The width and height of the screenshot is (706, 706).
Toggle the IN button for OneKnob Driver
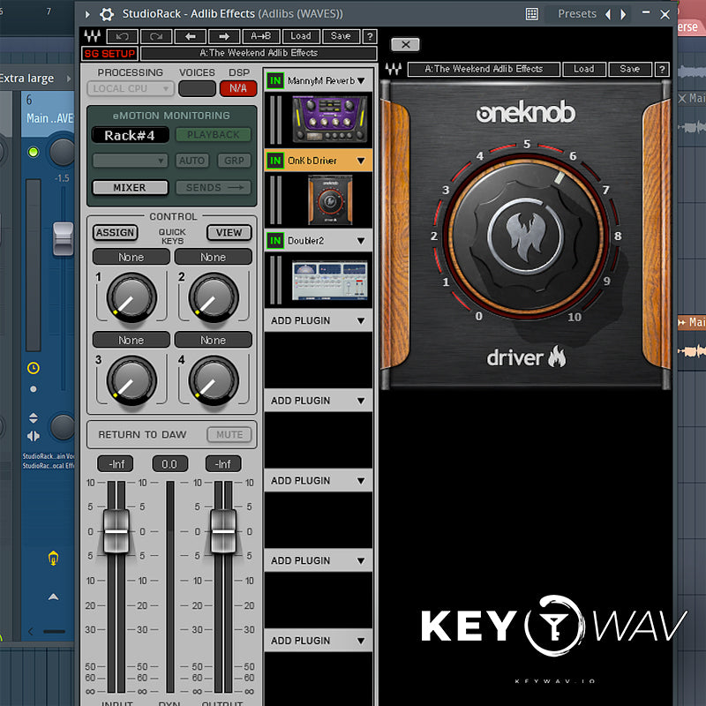(x=275, y=161)
